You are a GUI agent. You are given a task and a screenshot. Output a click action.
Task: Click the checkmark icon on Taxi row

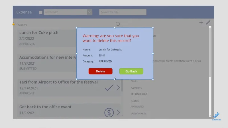click(x=109, y=88)
